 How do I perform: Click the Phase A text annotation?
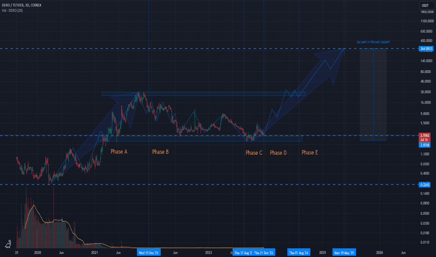click(x=119, y=151)
